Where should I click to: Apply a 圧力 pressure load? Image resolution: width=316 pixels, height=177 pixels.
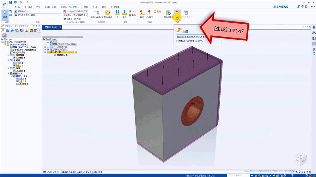pyautogui.click(x=124, y=15)
